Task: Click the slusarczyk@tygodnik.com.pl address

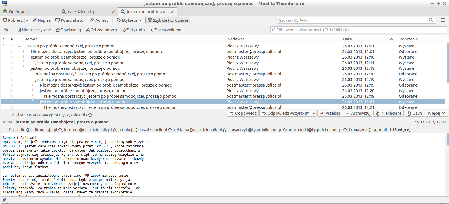Action: click(256, 130)
